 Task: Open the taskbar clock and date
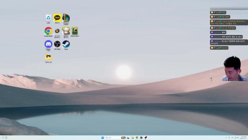(242, 138)
